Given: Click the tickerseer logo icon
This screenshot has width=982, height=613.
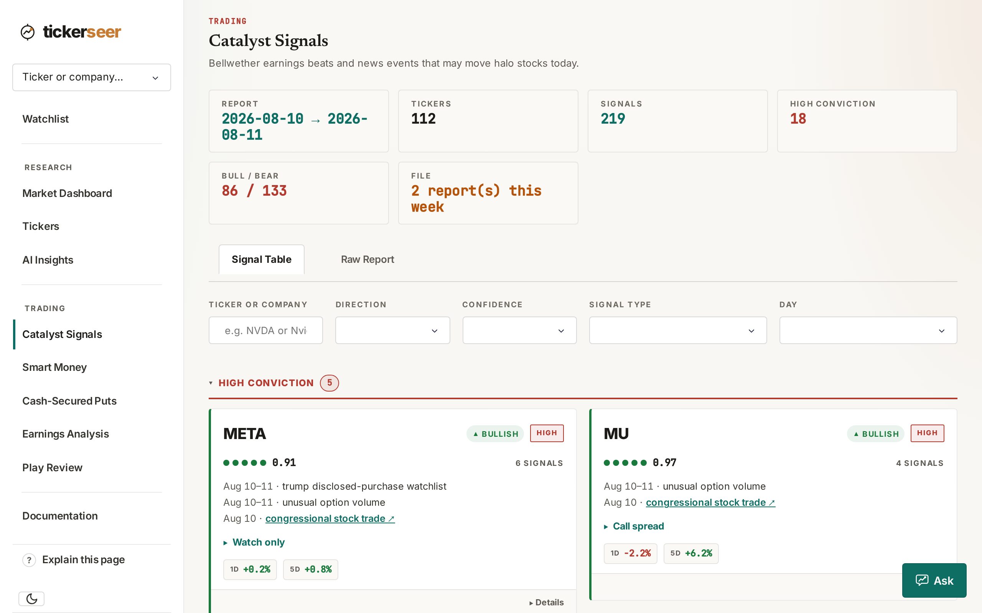Looking at the screenshot, I should pos(28,32).
